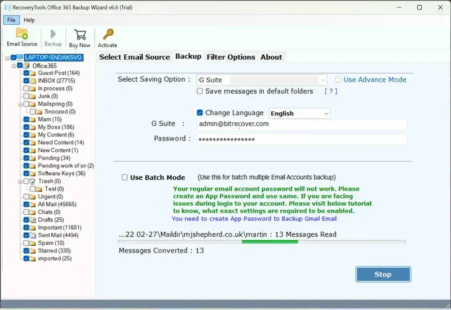451x310 pixels.
Task: Uncheck the INBOX folder checkbox
Action: (26, 81)
